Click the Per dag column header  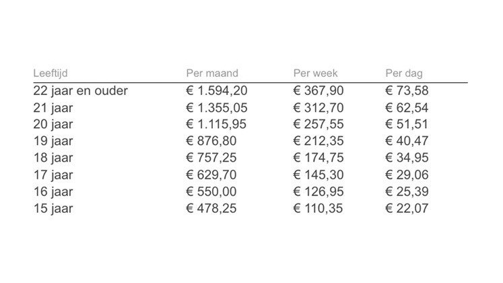[404, 74]
